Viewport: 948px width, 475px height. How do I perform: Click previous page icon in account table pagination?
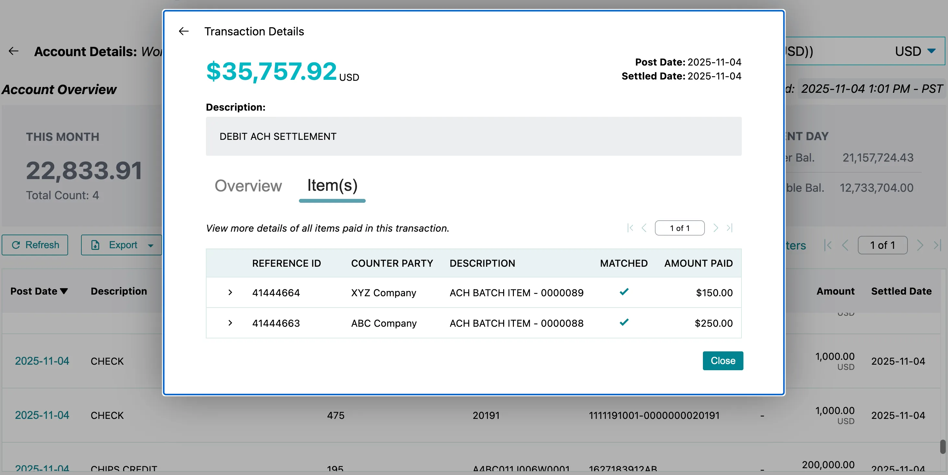(x=845, y=245)
